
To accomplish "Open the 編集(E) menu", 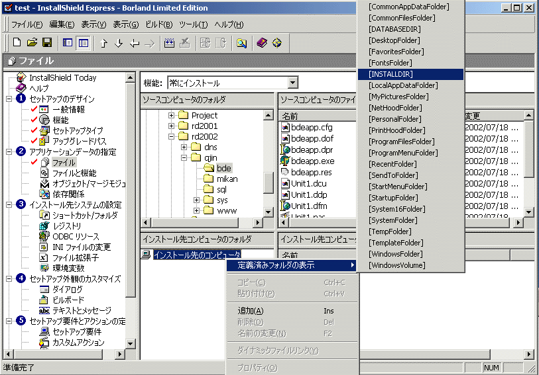I will pyautogui.click(x=62, y=24).
